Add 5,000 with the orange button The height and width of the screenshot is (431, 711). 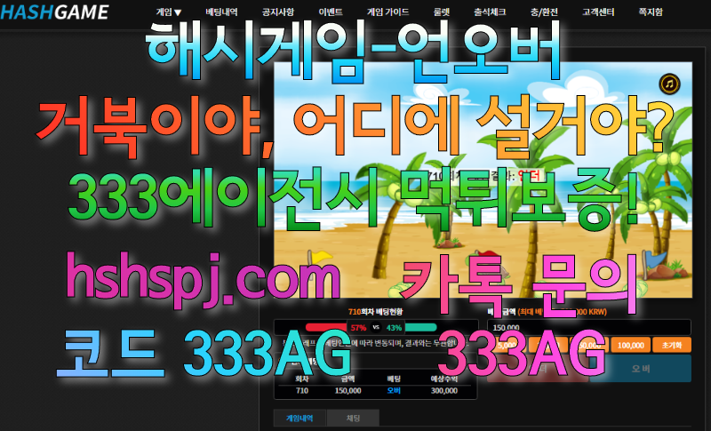click(507, 346)
